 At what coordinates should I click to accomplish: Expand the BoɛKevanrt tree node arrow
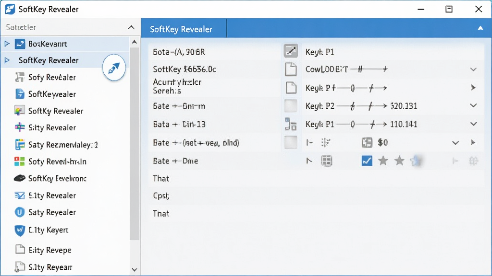coord(7,44)
